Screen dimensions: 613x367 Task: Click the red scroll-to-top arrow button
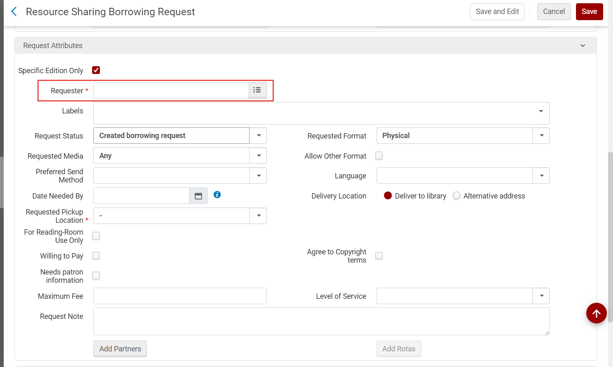[x=596, y=314]
